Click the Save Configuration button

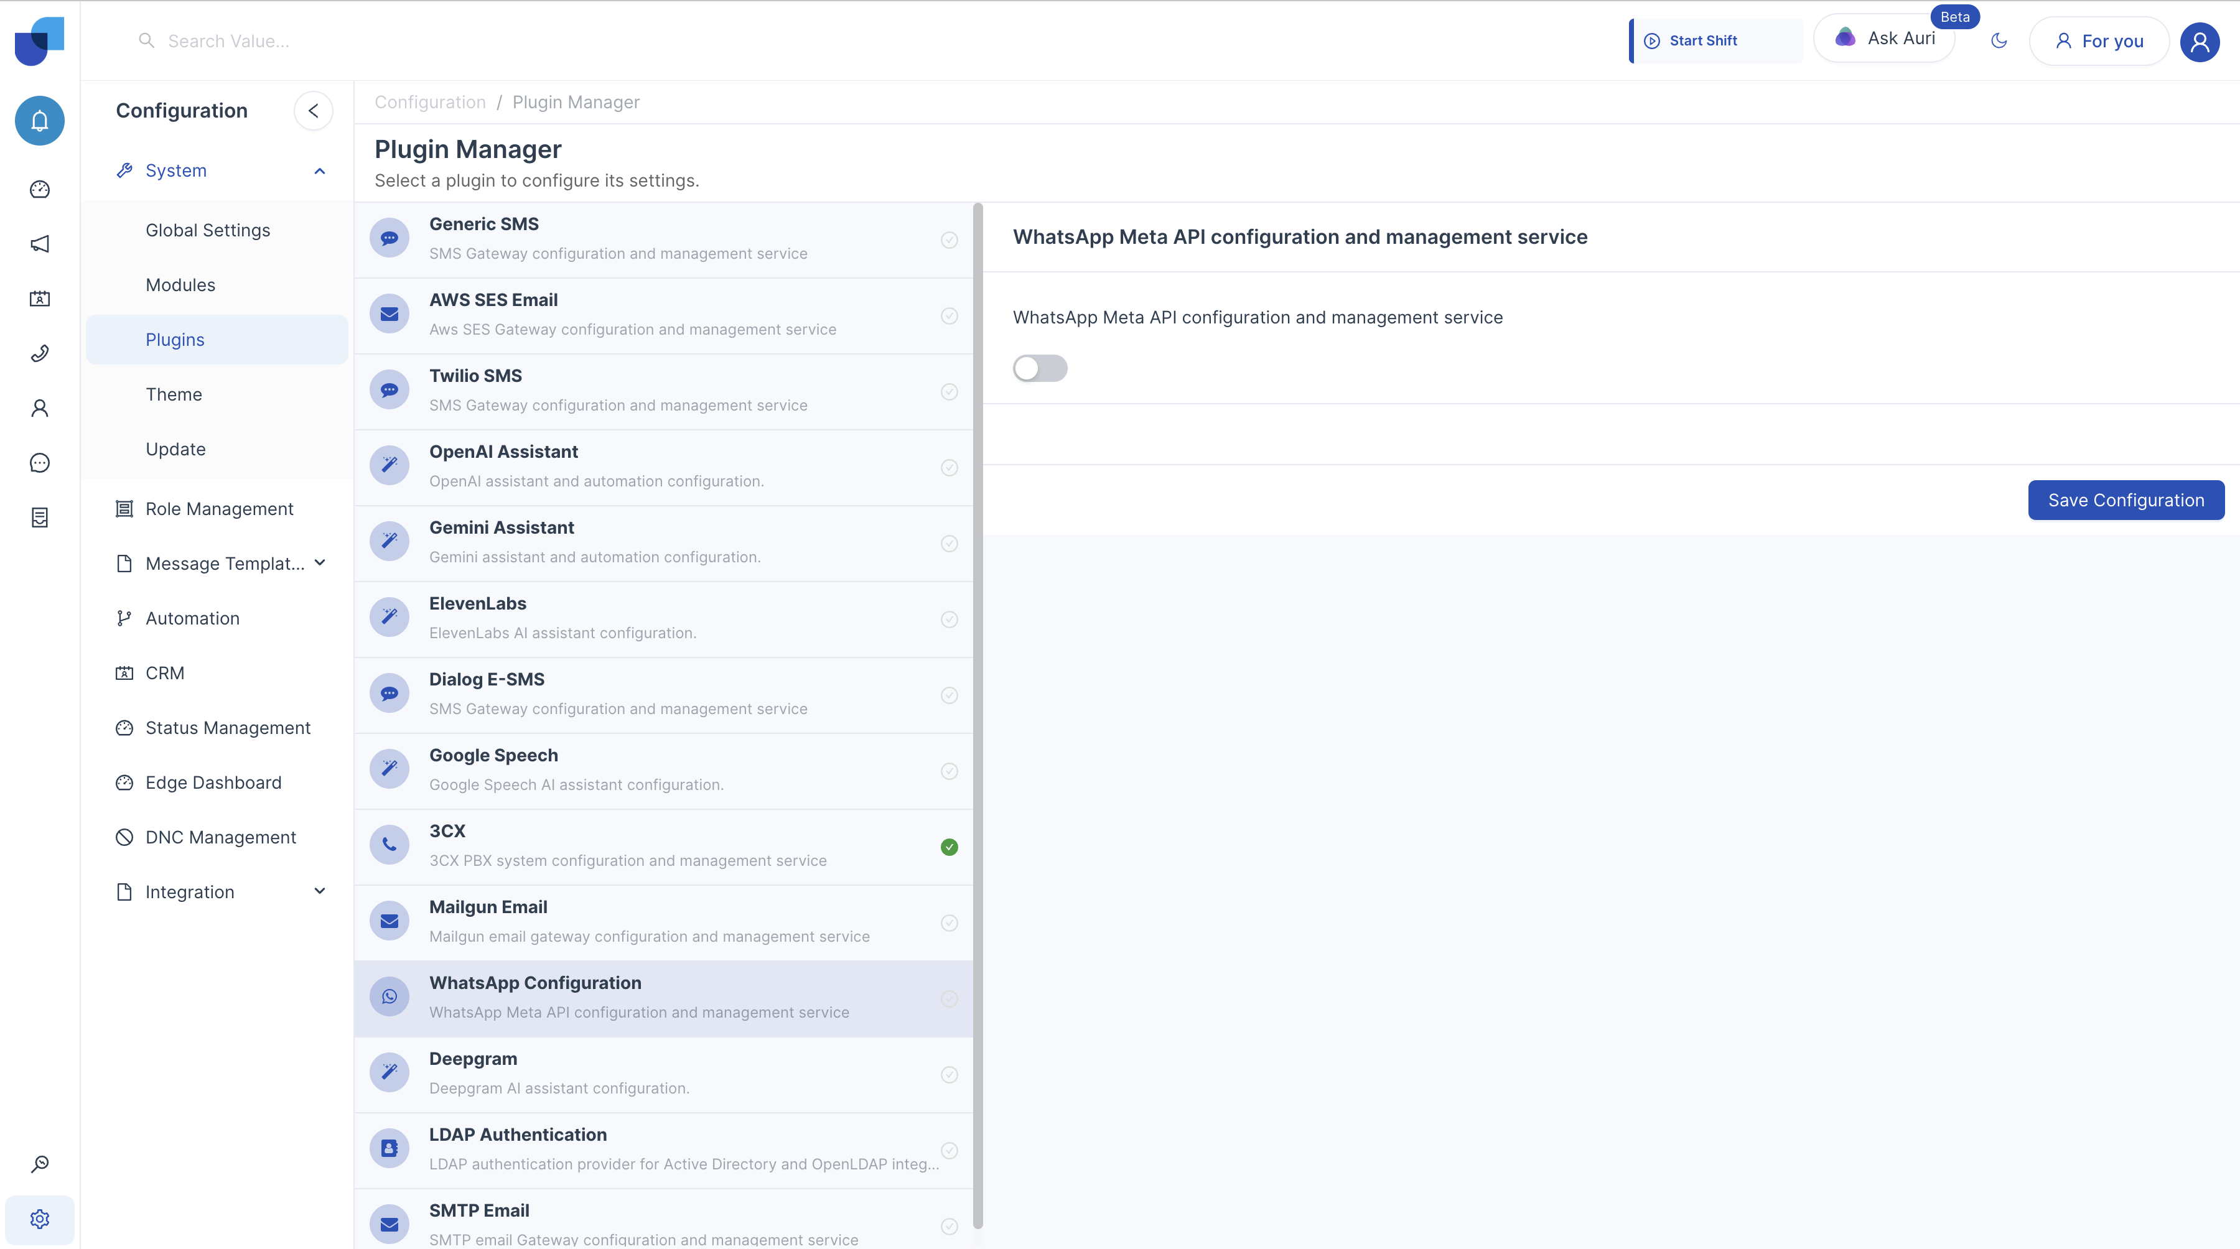coord(2126,501)
